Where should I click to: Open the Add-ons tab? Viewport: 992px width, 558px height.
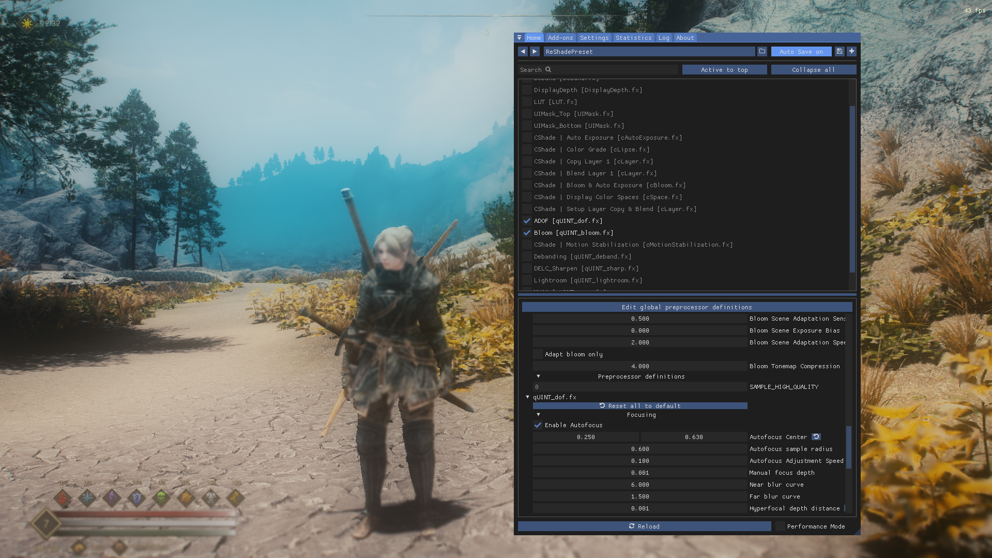(x=560, y=38)
